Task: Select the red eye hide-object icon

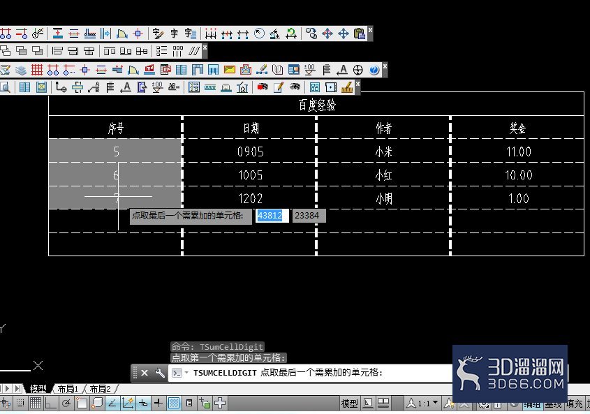Action: point(263,87)
